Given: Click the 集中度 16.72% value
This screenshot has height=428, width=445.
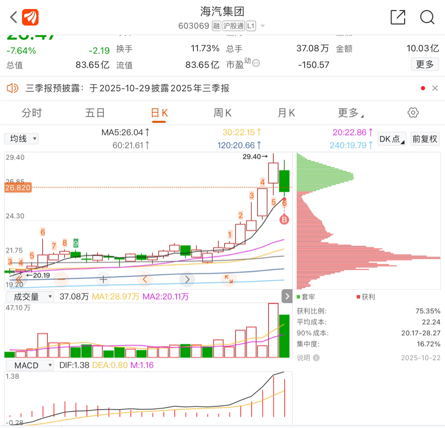Looking at the screenshot, I should (428, 344).
